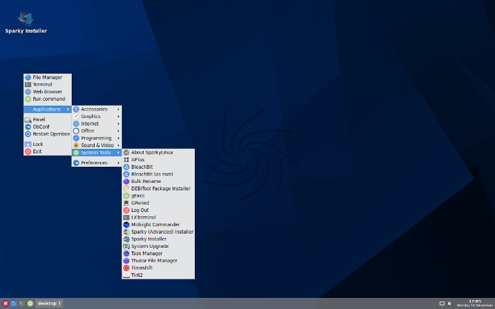The image size is (495, 309).
Task: Expand the Graphics submenu
Action: (x=97, y=117)
